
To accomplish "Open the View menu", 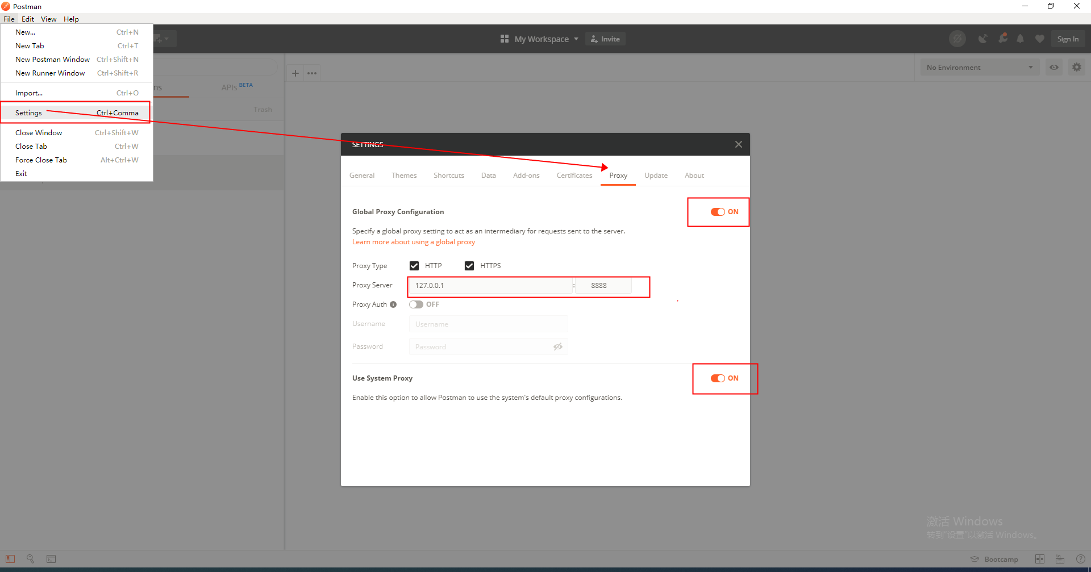I will point(49,19).
